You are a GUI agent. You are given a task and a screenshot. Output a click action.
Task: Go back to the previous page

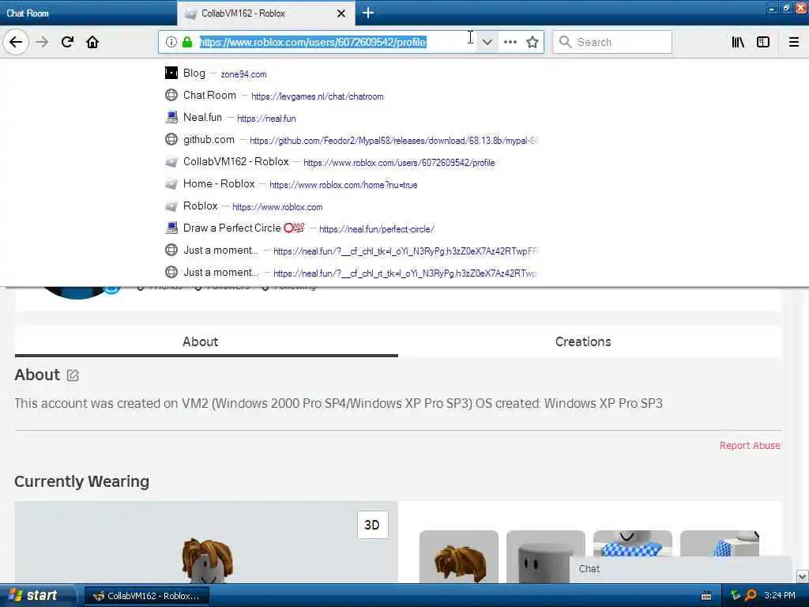(x=16, y=42)
